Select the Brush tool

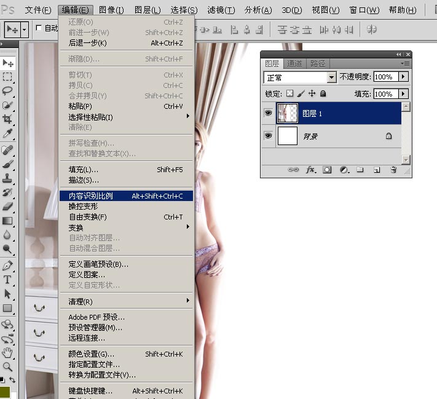click(7, 164)
